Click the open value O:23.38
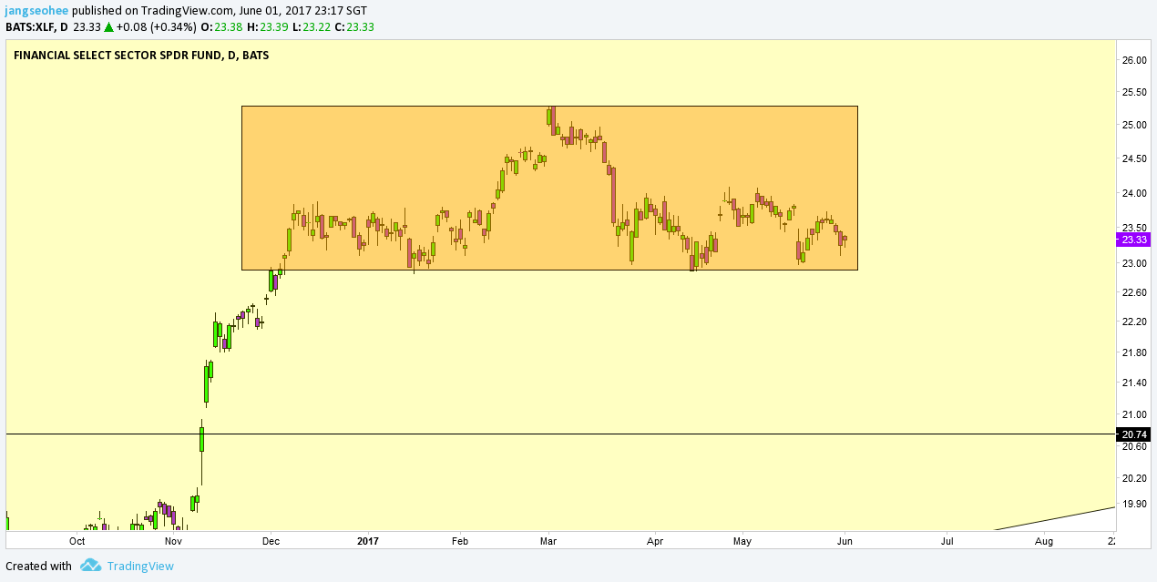The image size is (1157, 582). 223,27
